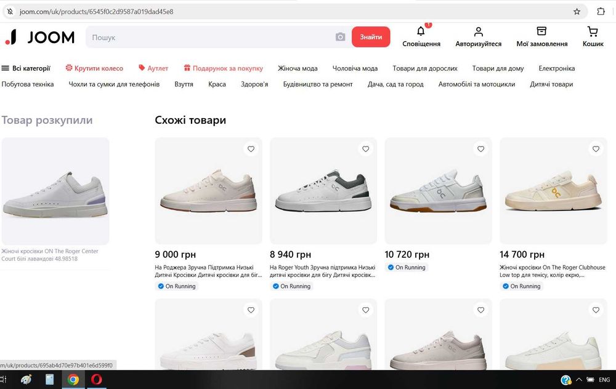The image size is (616, 389).
Task: Open Автомобілі та мотоцикли category
Action: pyautogui.click(x=477, y=84)
